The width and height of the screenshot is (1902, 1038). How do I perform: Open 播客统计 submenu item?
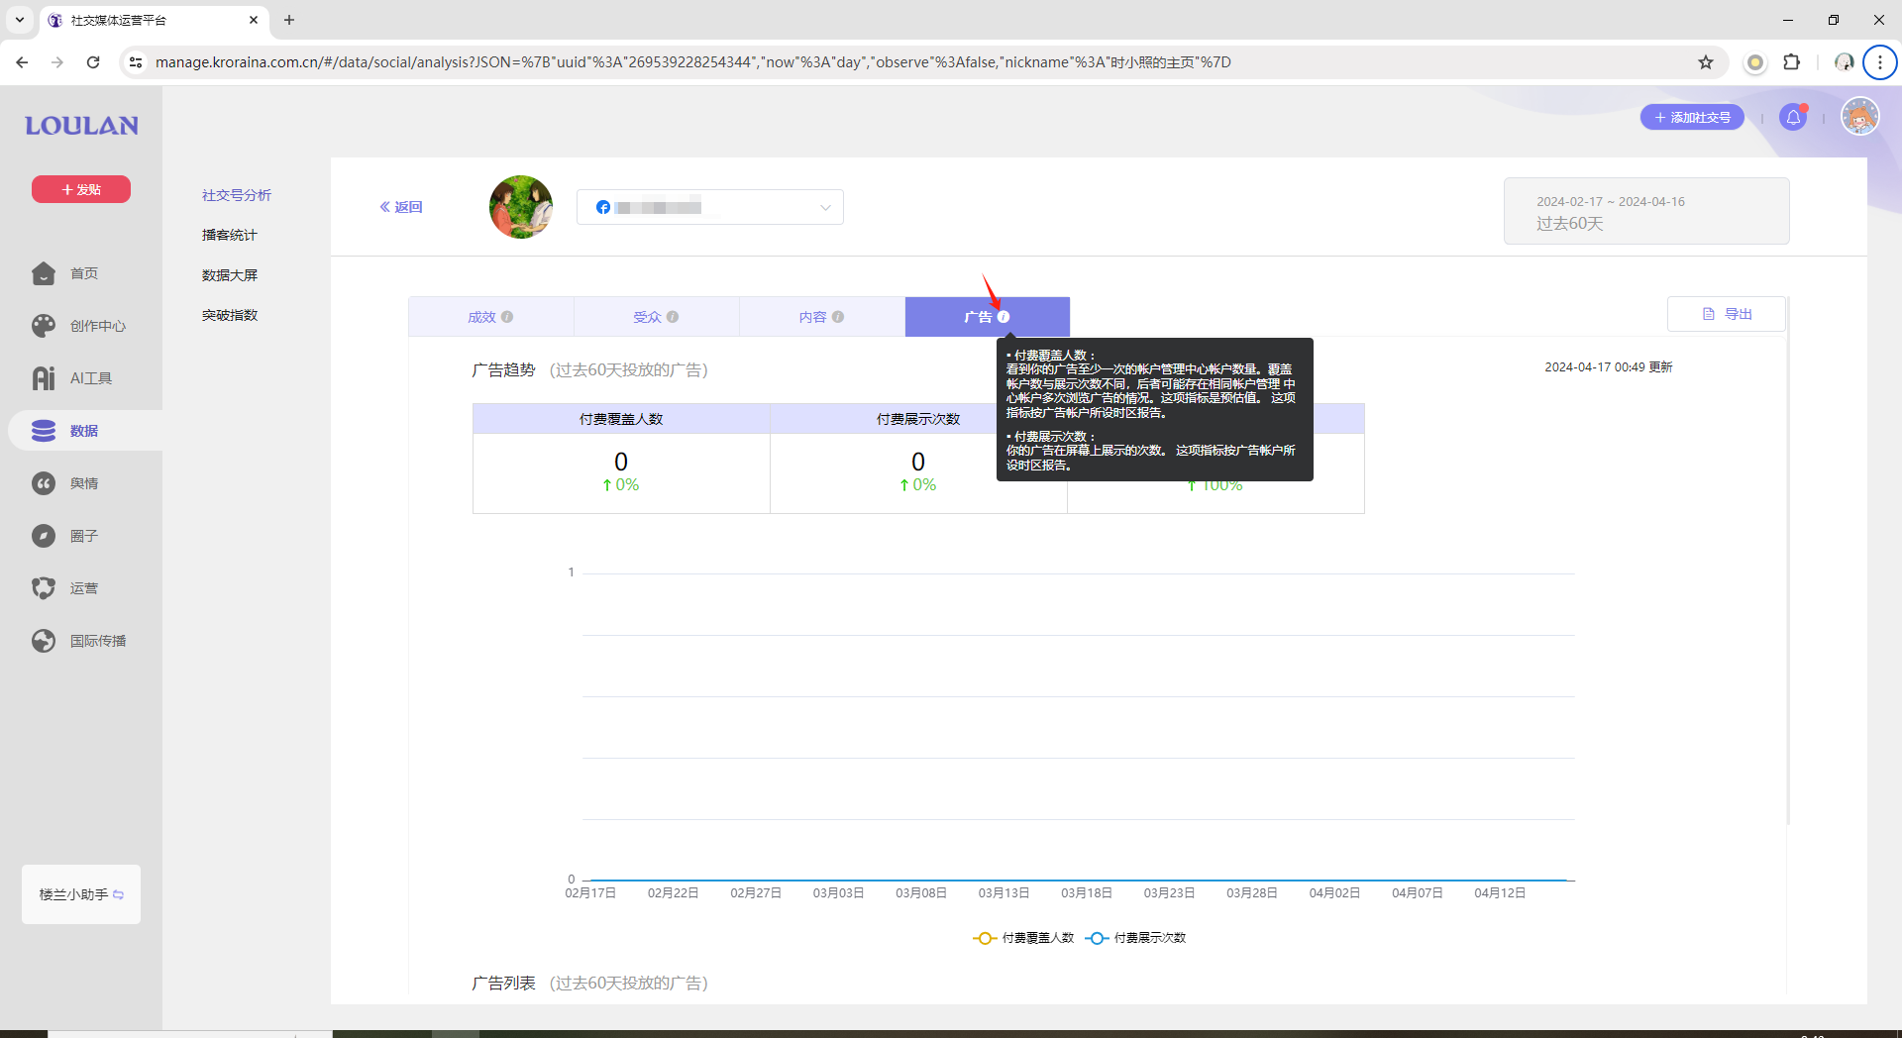coord(230,235)
